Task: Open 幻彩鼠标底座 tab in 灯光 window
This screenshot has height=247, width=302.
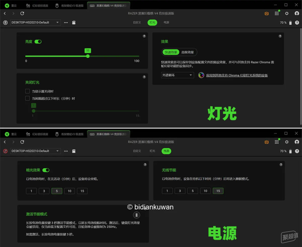Action: (37, 6)
